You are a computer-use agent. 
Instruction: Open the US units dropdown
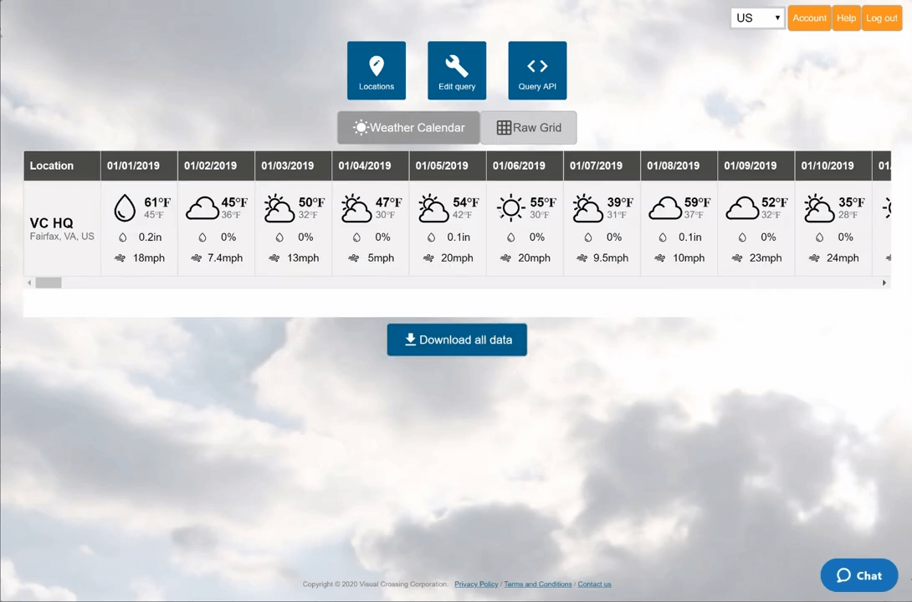click(757, 18)
